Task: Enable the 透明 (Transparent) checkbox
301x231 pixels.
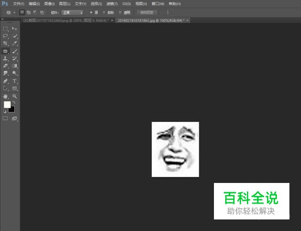Action: pyautogui.click(x=120, y=12)
